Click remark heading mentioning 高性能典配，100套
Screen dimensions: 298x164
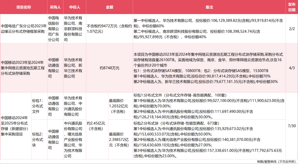[x=180, y=95]
